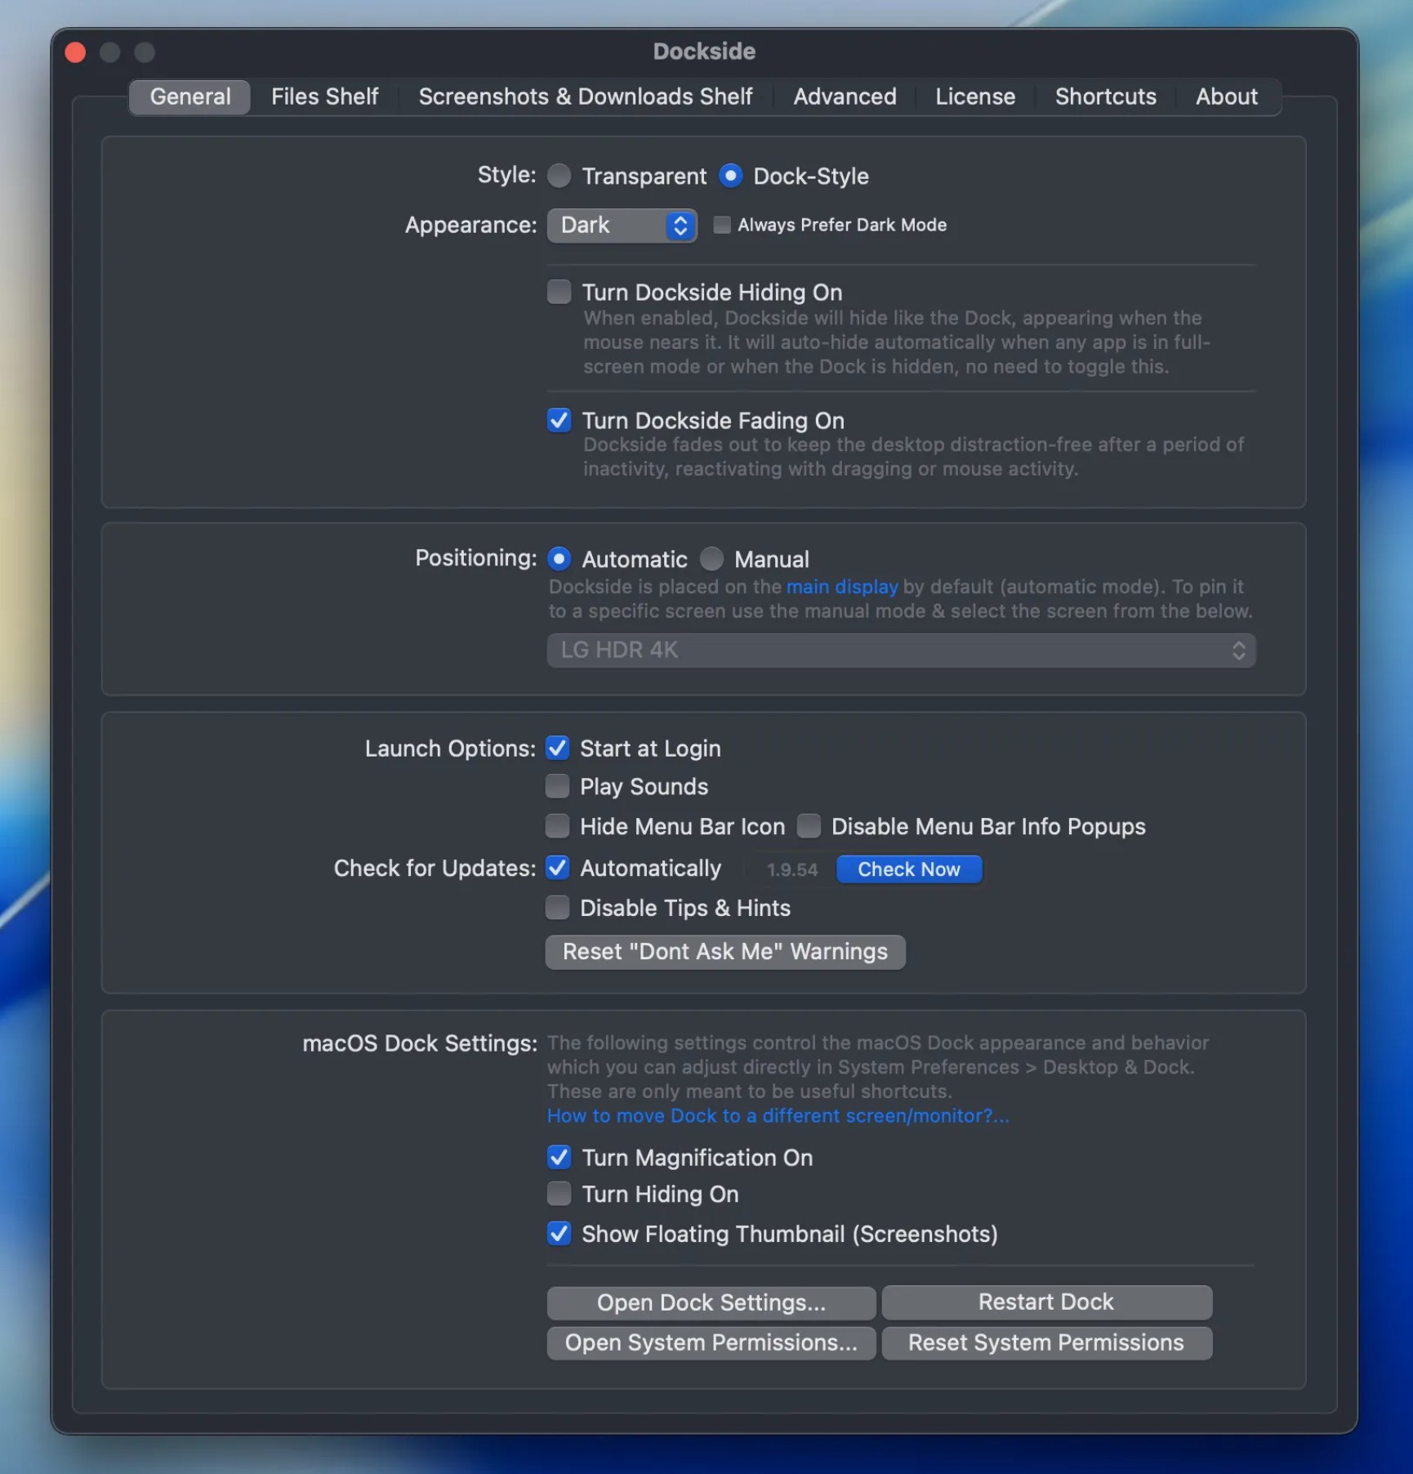This screenshot has width=1413, height=1474.
Task: Enable Turn Dockside Hiding On
Action: [559, 292]
